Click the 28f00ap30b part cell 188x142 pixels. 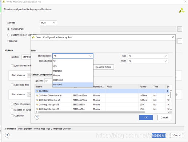pyautogui.click(x=81, y=105)
